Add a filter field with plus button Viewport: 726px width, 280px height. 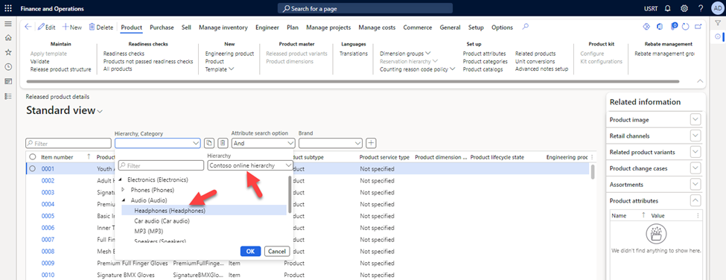point(371,143)
